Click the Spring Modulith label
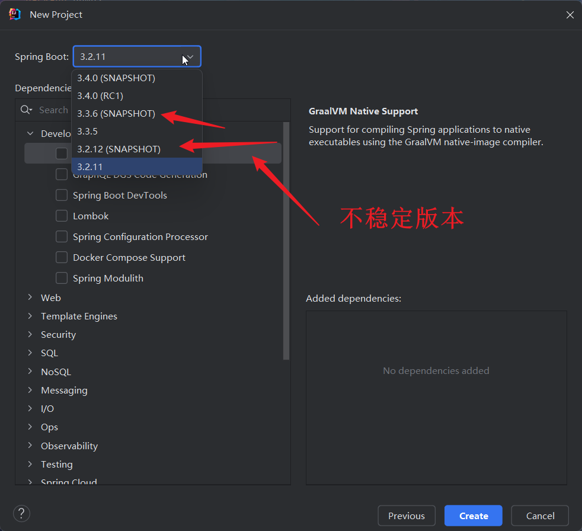This screenshot has width=582, height=531. pyautogui.click(x=108, y=279)
